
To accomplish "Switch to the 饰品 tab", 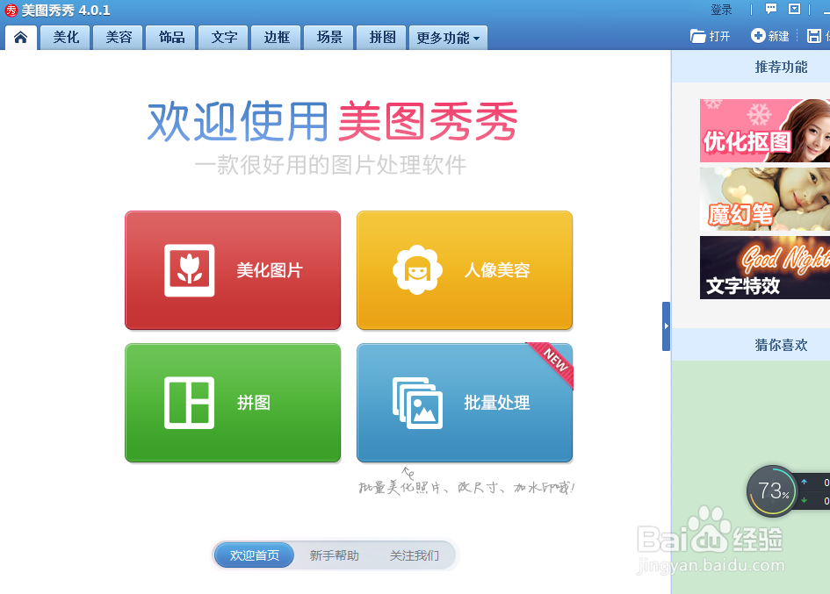I will [x=171, y=38].
